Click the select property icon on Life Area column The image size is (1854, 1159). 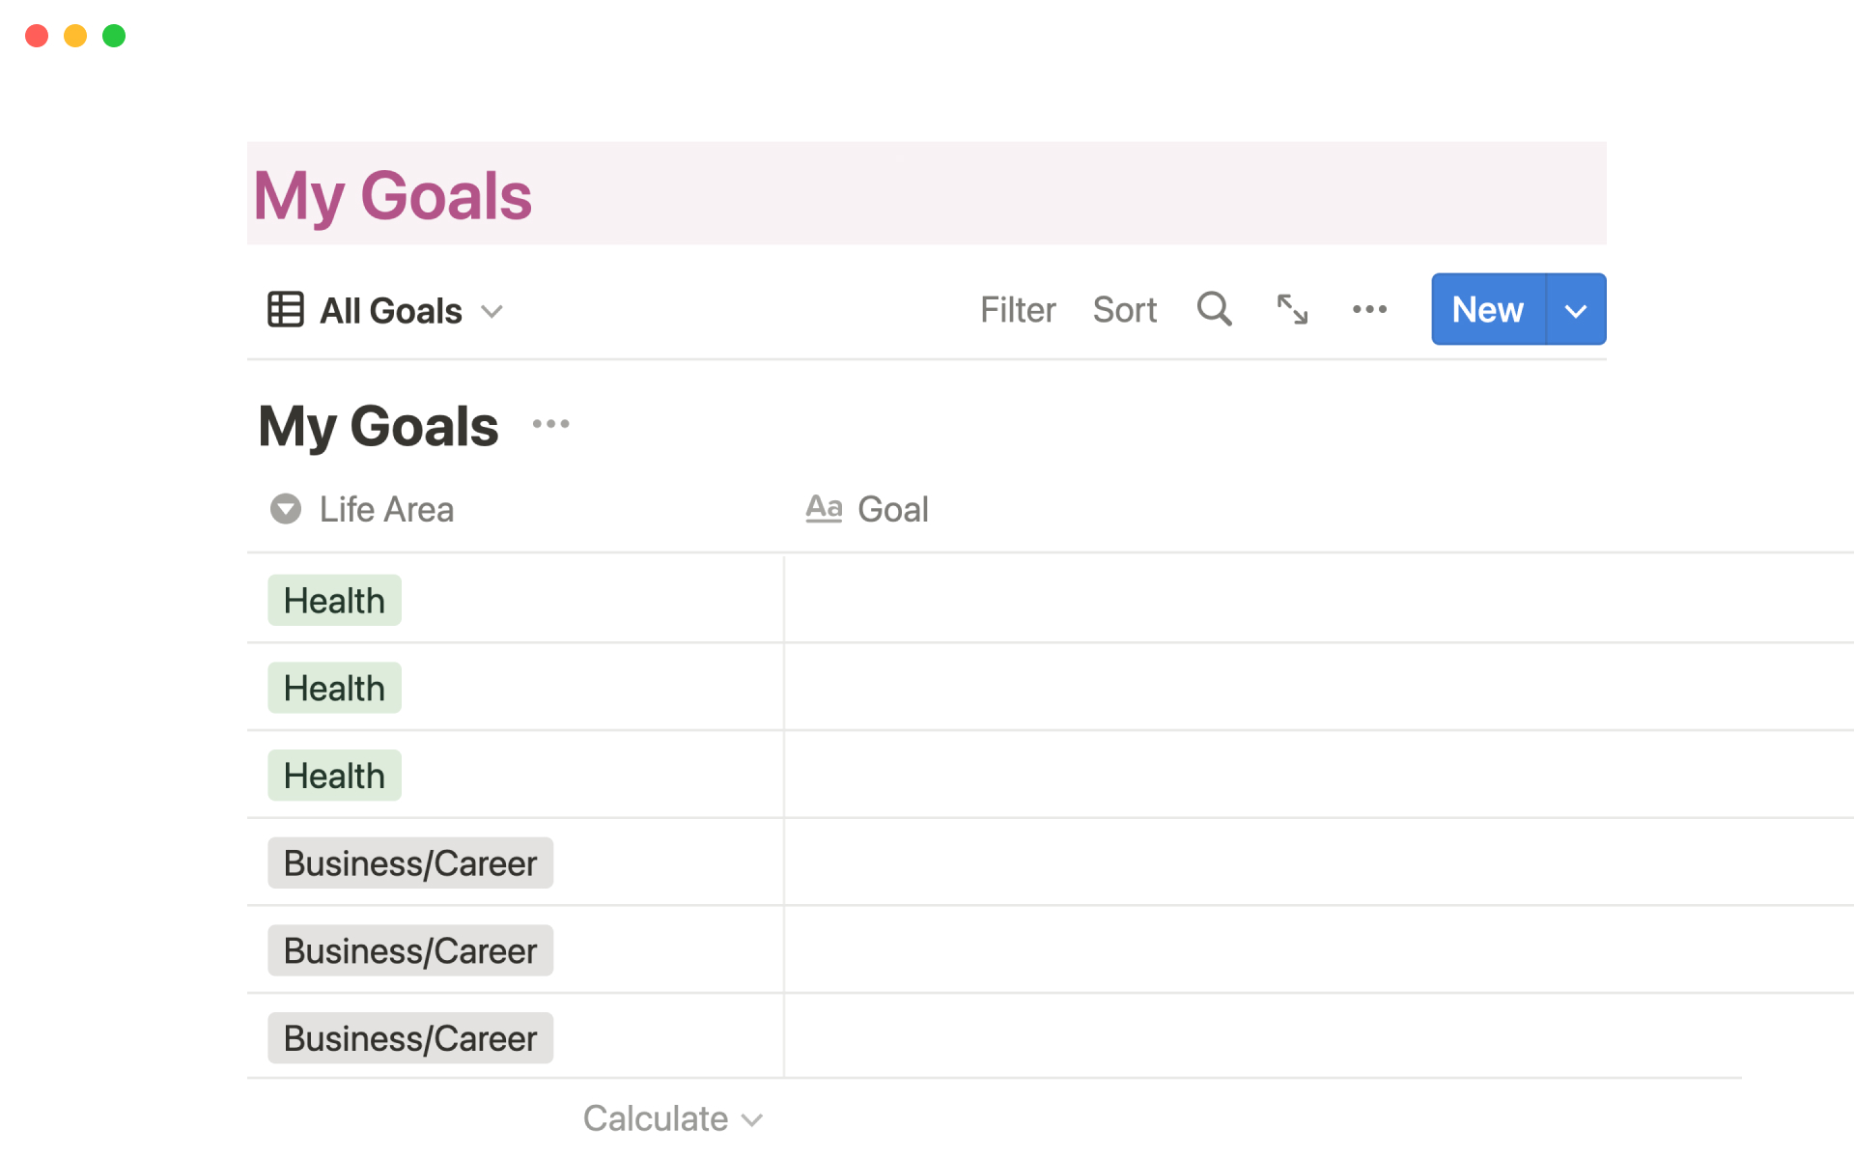pyautogui.click(x=286, y=509)
